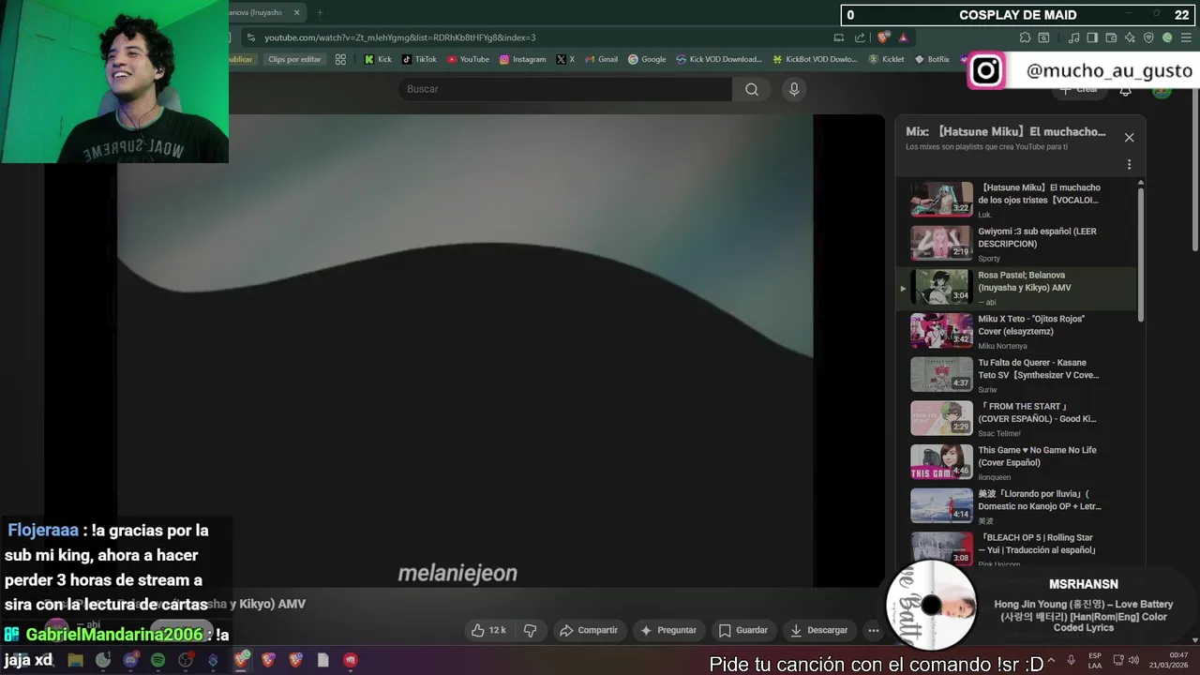Dislike the video with thumbs down
Image resolution: width=1200 pixels, height=675 pixels.
[x=530, y=630]
